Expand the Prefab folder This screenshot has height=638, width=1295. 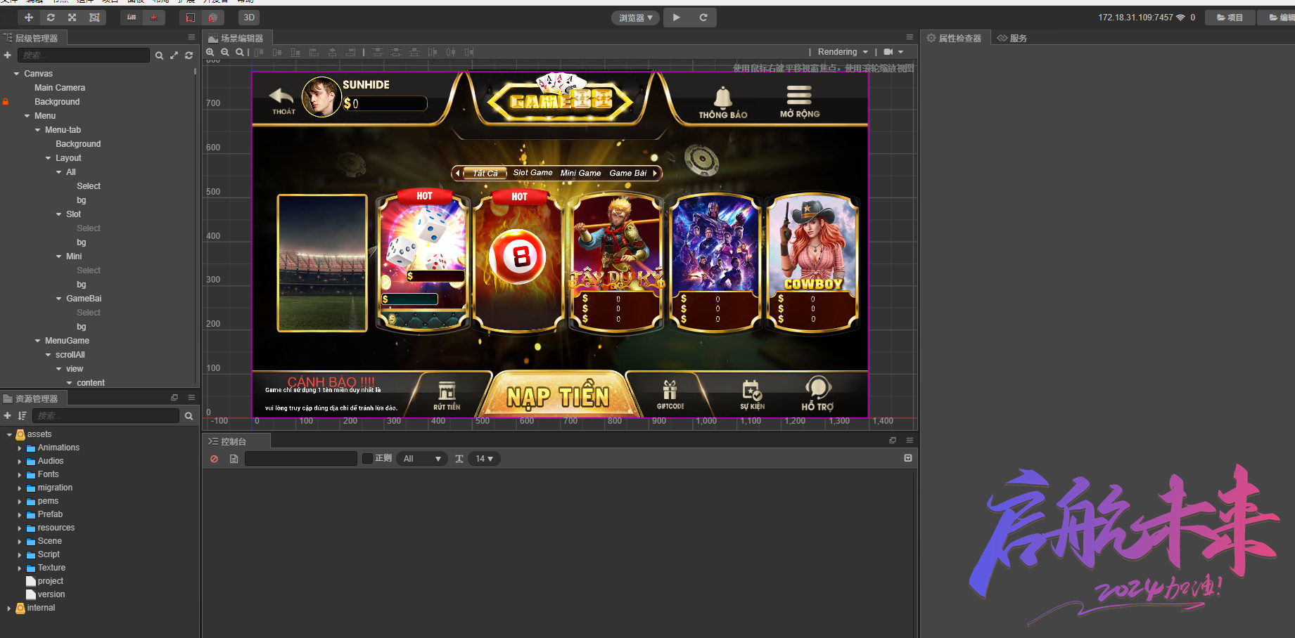[x=20, y=514]
